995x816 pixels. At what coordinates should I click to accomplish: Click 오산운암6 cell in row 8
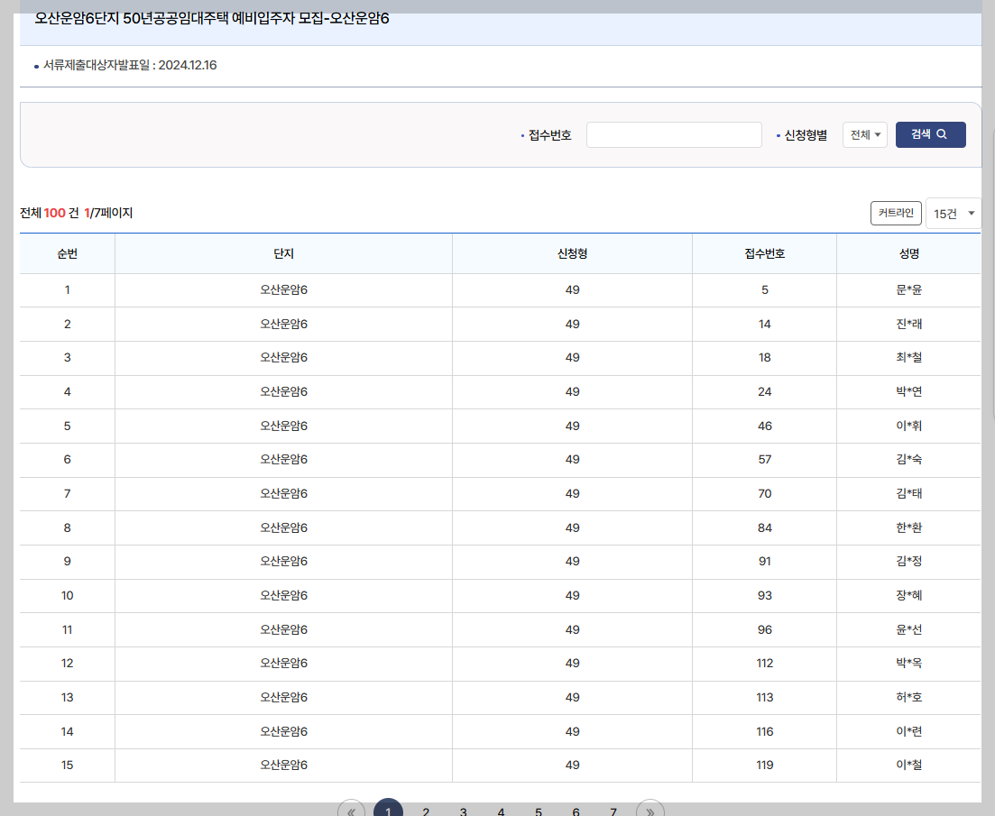(283, 527)
